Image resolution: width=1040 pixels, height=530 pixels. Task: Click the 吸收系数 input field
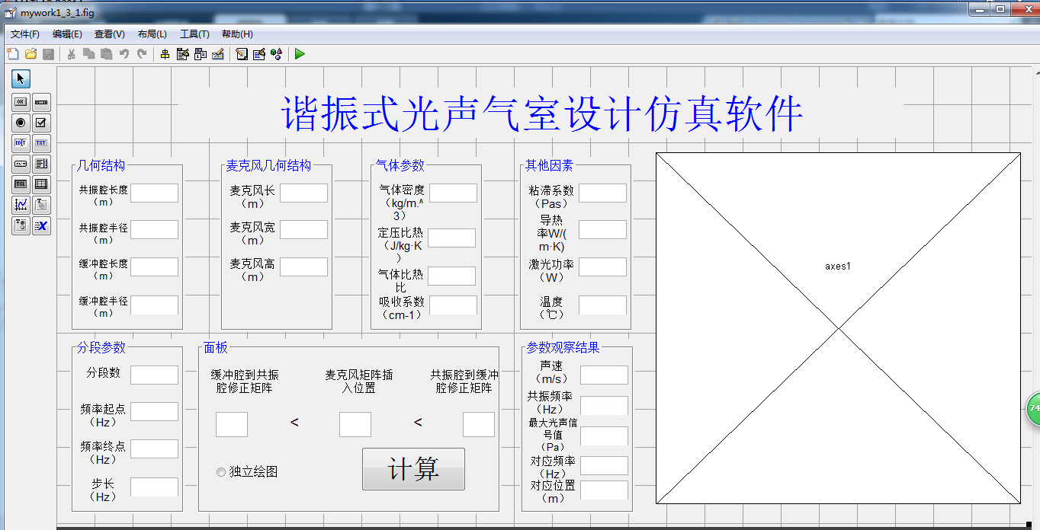(453, 305)
